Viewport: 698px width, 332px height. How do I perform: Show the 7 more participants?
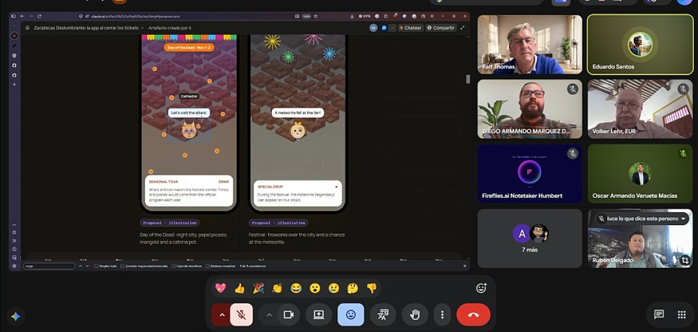coord(530,239)
